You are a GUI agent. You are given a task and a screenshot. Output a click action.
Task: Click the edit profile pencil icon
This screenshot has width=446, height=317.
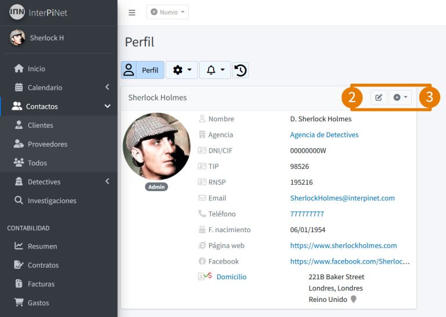[x=379, y=98]
